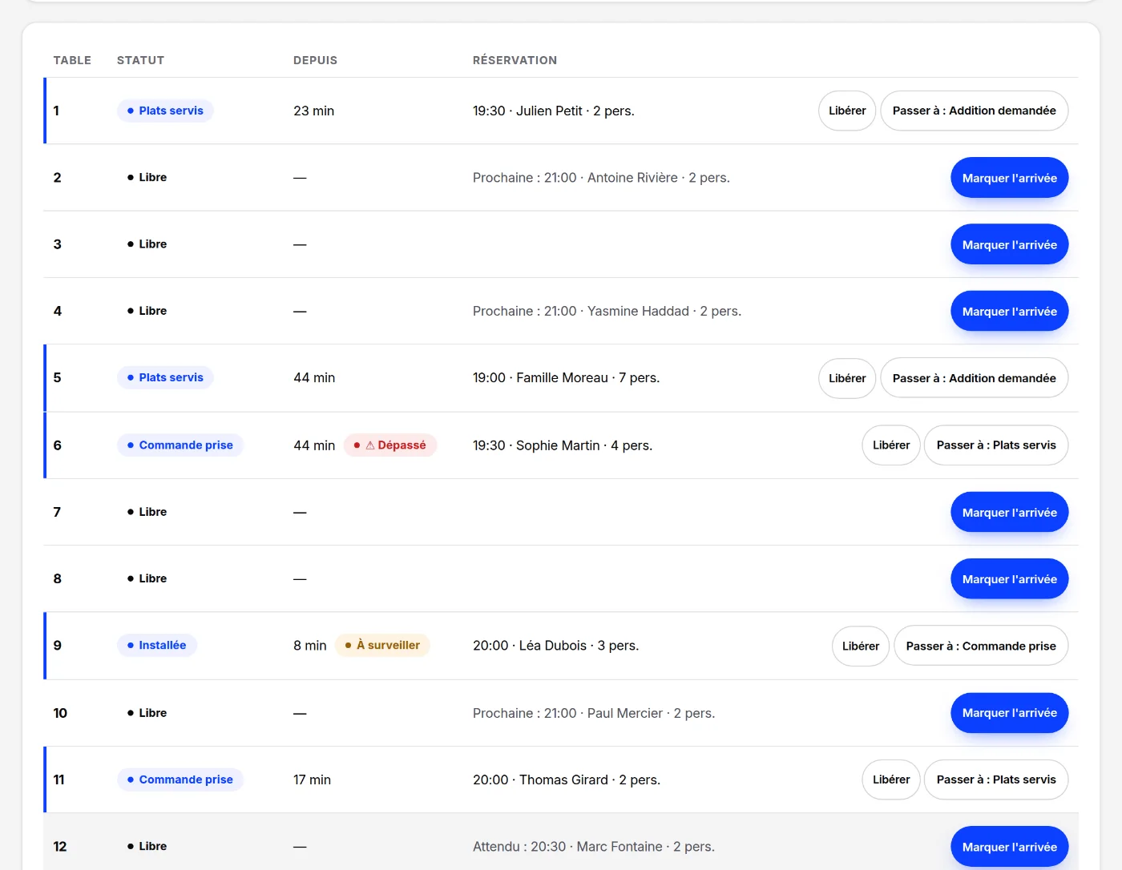
Task: Free Thomas Girard's table 11
Action: click(891, 779)
